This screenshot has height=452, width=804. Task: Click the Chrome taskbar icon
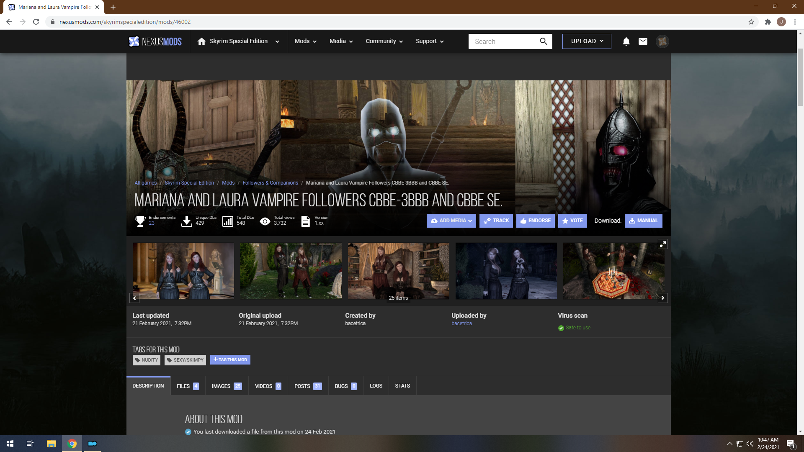[x=72, y=444]
